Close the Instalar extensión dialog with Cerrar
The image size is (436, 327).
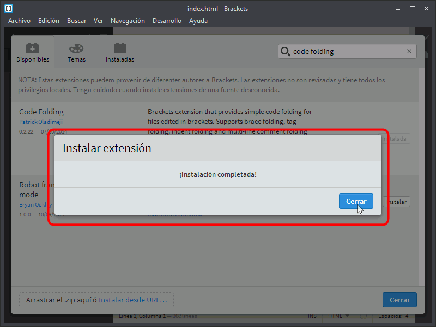pos(356,201)
